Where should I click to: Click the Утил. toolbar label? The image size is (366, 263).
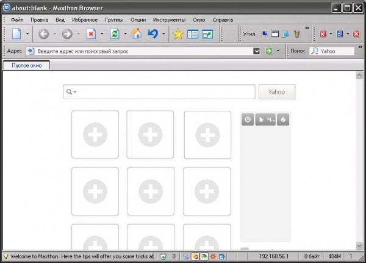(x=249, y=34)
